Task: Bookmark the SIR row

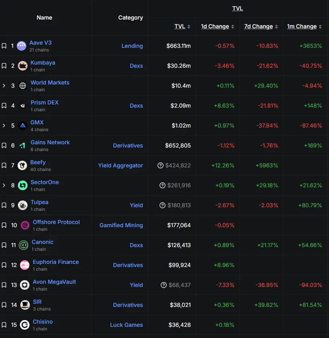Action: point(4,305)
